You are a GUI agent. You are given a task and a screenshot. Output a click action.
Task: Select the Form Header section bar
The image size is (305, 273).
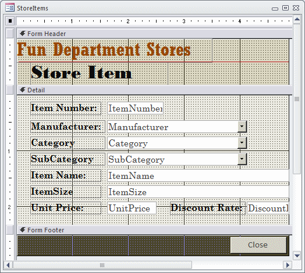coord(154,34)
